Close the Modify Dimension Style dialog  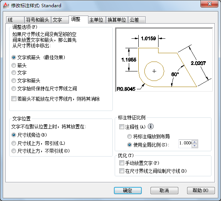pos(210,4)
